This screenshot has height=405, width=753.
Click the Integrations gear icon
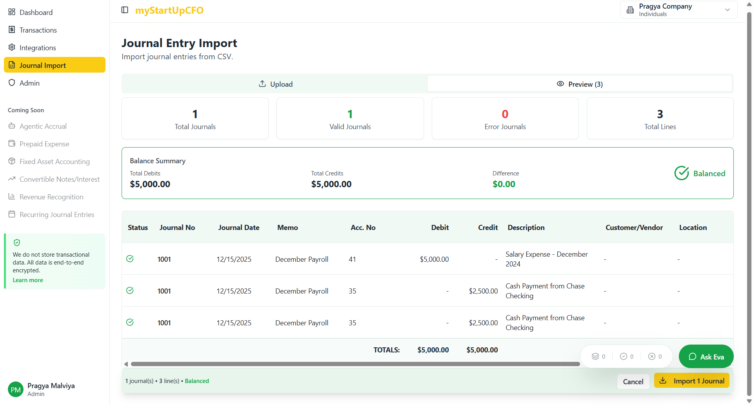coord(11,47)
